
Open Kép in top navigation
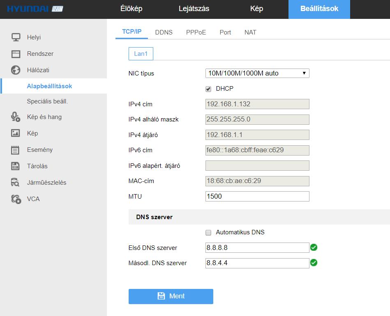pos(256,9)
